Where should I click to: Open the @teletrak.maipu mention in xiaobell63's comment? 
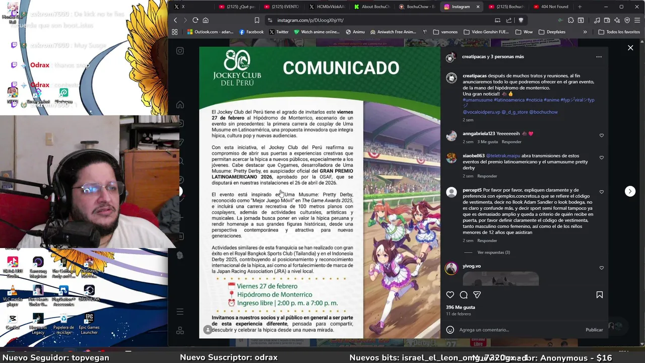503,156
